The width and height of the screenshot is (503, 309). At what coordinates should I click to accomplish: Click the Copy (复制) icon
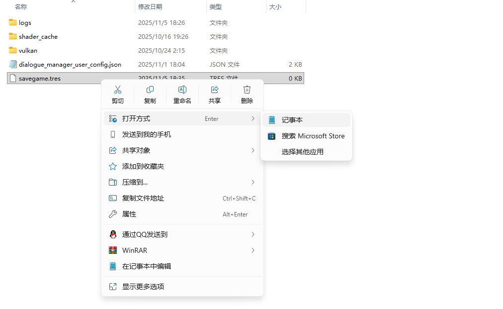coord(150,90)
